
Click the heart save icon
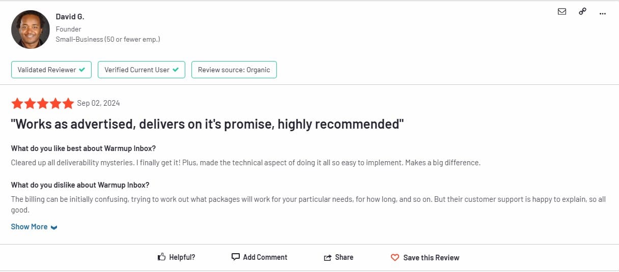coord(395,258)
